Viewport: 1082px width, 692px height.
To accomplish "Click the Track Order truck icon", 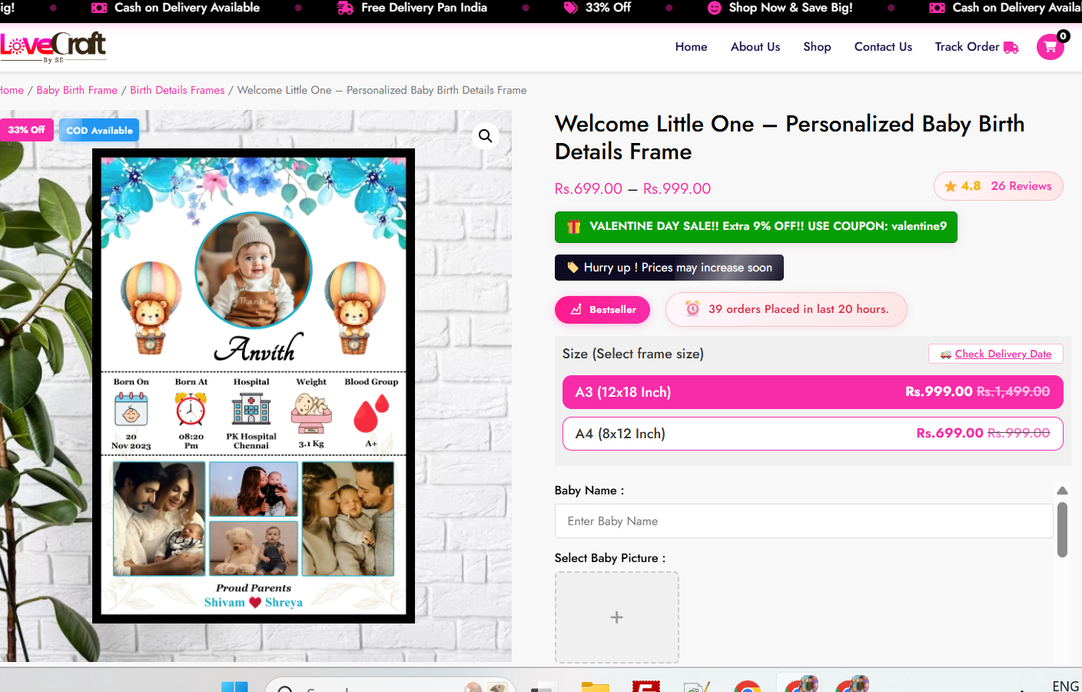I will point(1011,48).
